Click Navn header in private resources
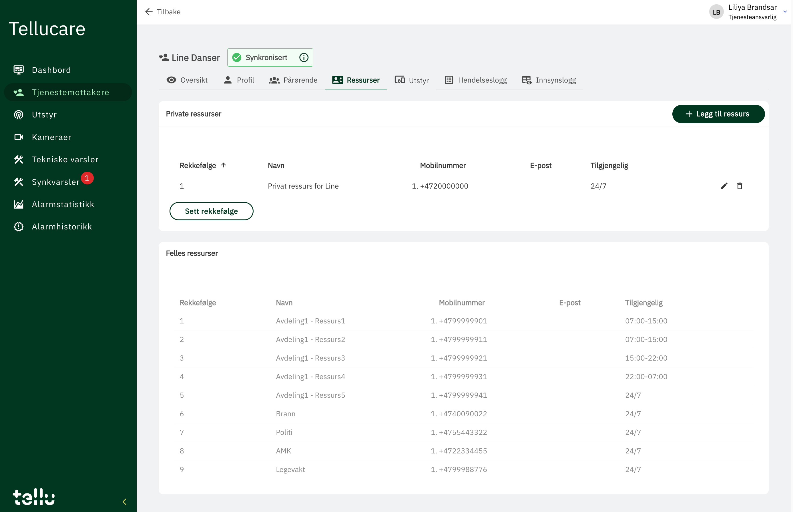 pyautogui.click(x=276, y=165)
